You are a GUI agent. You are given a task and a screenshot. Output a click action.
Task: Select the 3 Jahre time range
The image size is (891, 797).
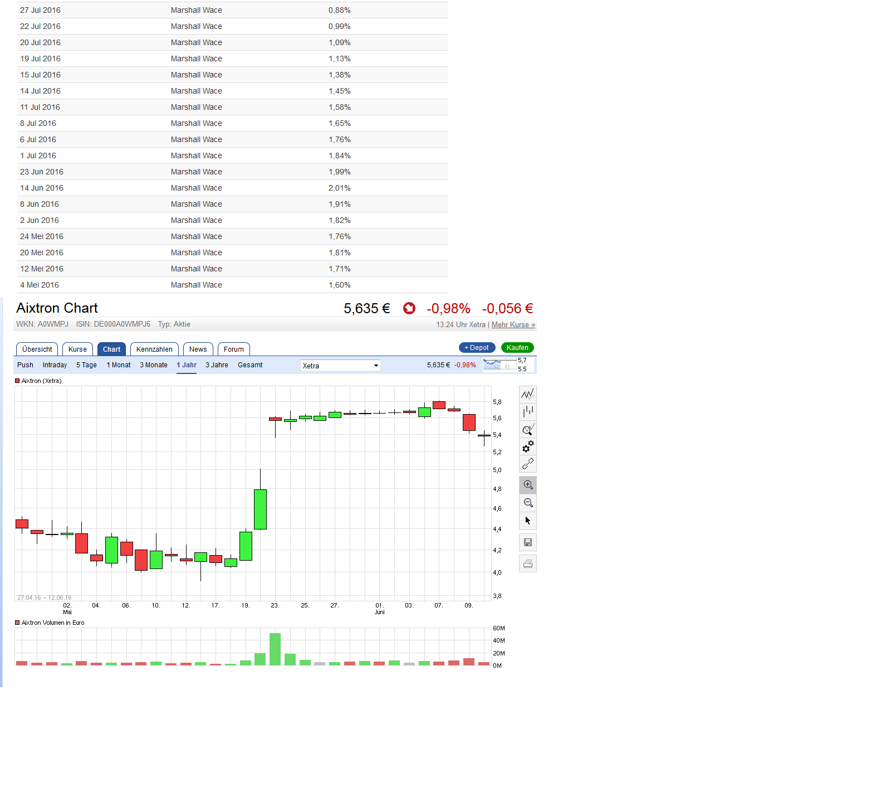(217, 365)
